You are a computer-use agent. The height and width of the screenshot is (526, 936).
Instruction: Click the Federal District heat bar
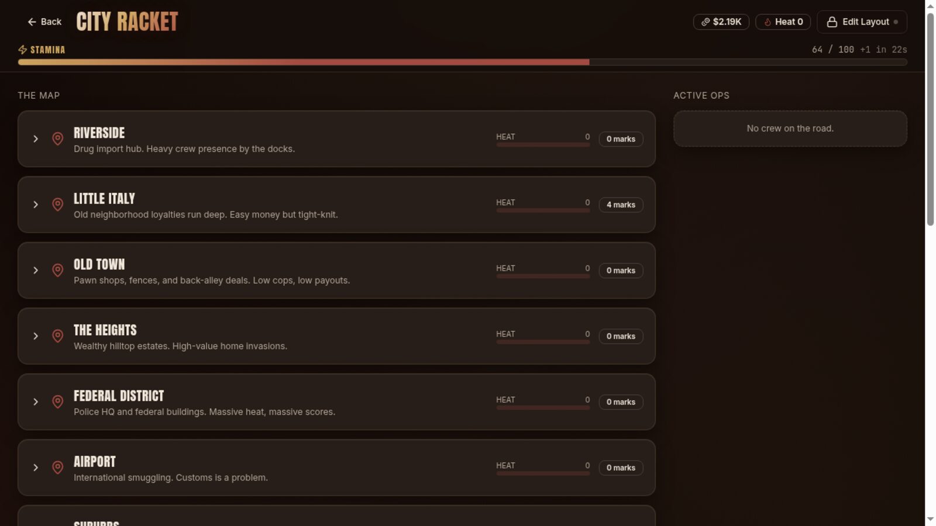tap(543, 407)
